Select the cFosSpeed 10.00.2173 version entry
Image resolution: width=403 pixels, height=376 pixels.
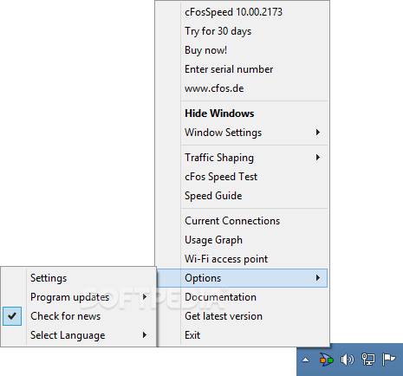(242, 12)
